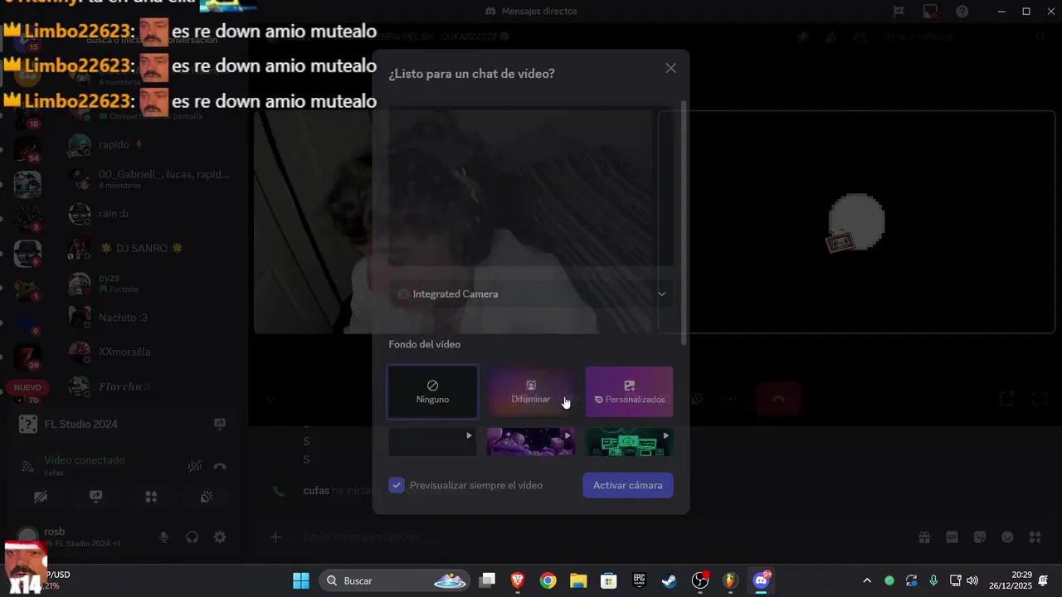Close the video chat dialog
The image size is (1062, 597).
click(x=670, y=68)
